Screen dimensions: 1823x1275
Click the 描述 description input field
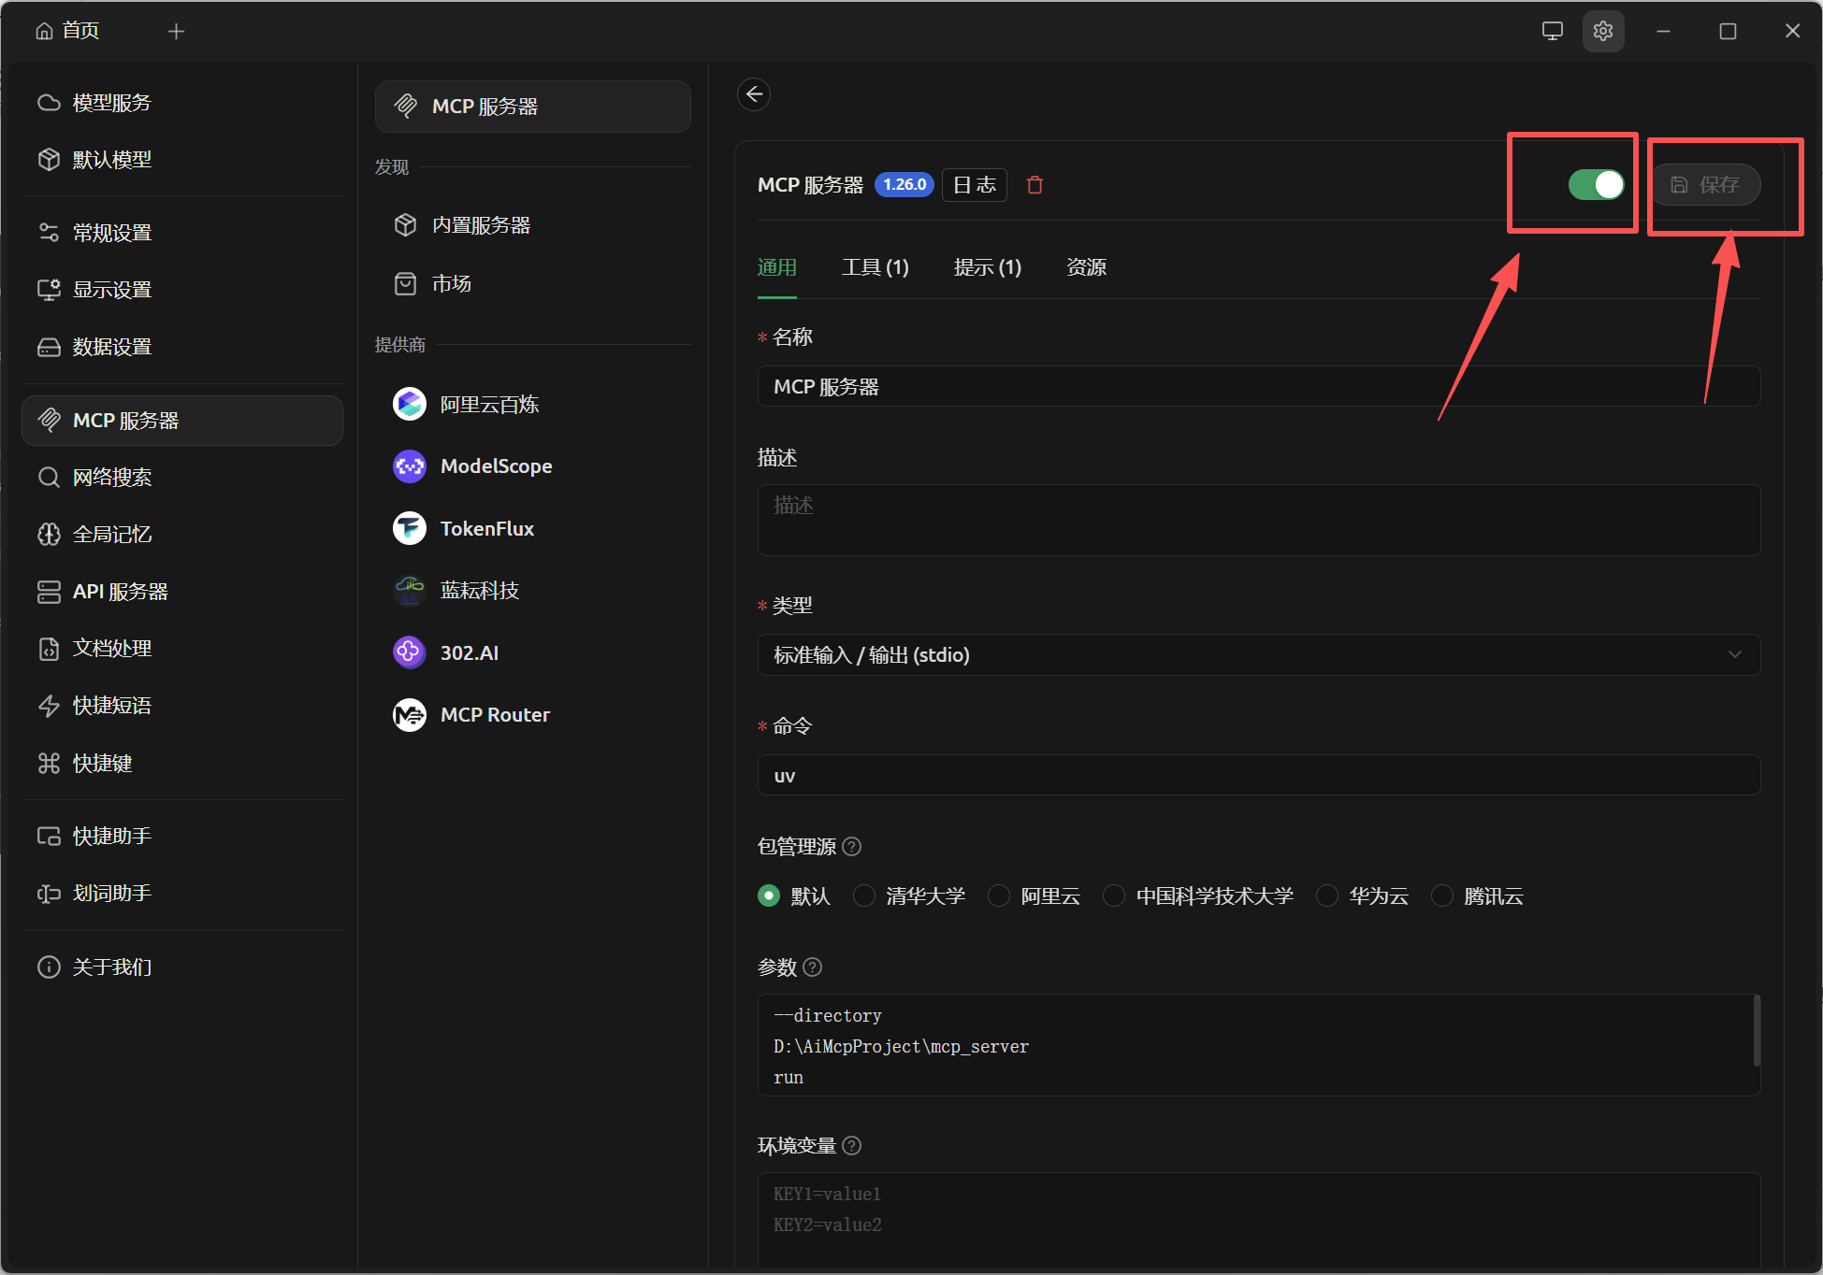pyautogui.click(x=1257, y=520)
